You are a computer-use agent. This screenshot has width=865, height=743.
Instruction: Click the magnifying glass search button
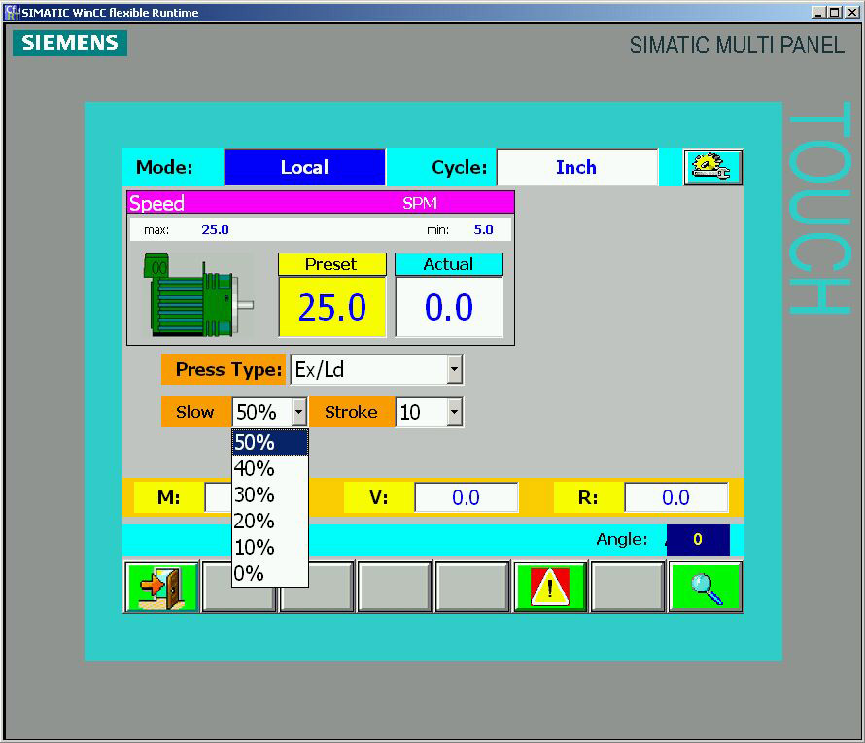pos(706,587)
